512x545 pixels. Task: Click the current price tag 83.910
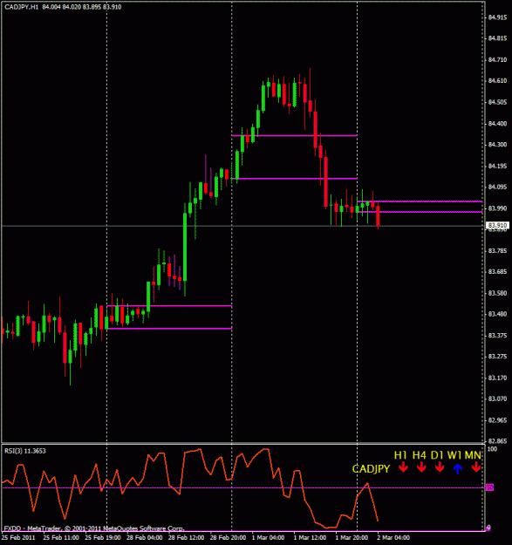coord(497,225)
